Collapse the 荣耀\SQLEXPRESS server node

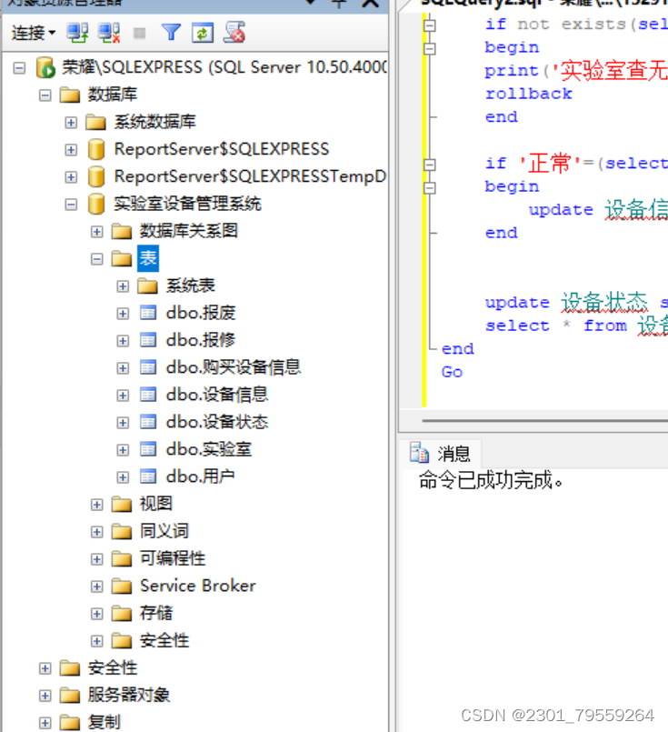click(x=19, y=68)
